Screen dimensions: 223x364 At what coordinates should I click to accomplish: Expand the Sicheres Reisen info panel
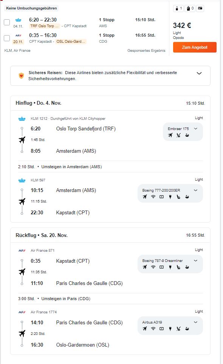(199, 73)
